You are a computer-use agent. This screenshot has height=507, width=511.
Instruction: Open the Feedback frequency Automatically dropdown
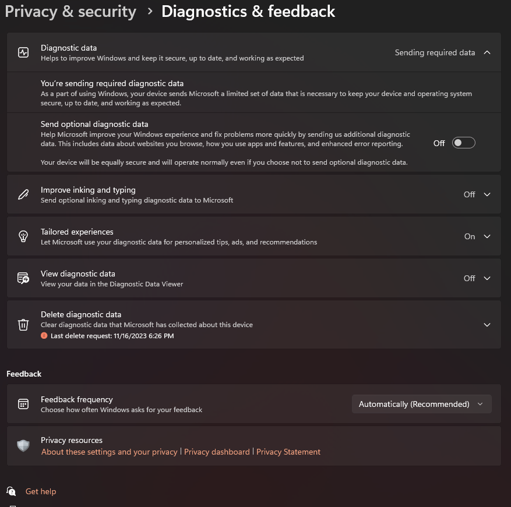421,404
